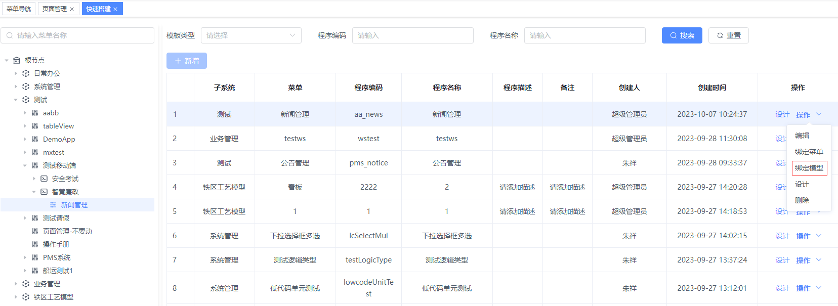
Task: Collapse the 智慧廉政 tree node
Action: (x=34, y=192)
